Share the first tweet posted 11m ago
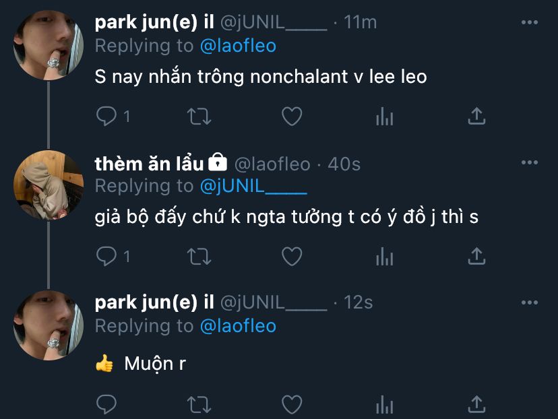558x419 pixels. click(x=476, y=117)
